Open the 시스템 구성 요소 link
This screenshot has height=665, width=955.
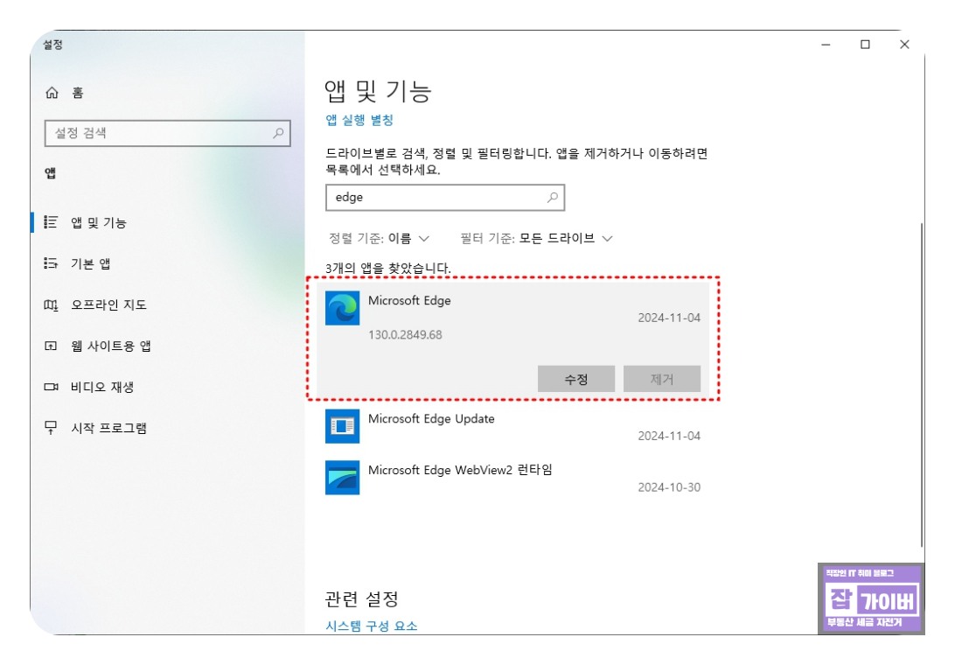point(372,626)
